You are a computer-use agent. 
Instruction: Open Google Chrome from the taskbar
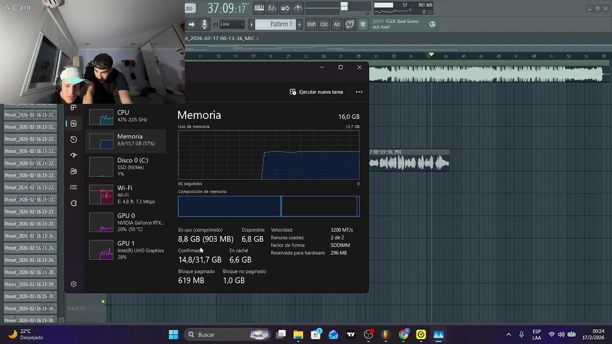[404, 334]
